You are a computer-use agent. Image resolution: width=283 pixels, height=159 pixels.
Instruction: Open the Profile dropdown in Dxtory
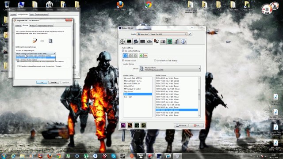pyautogui.click(x=162, y=34)
